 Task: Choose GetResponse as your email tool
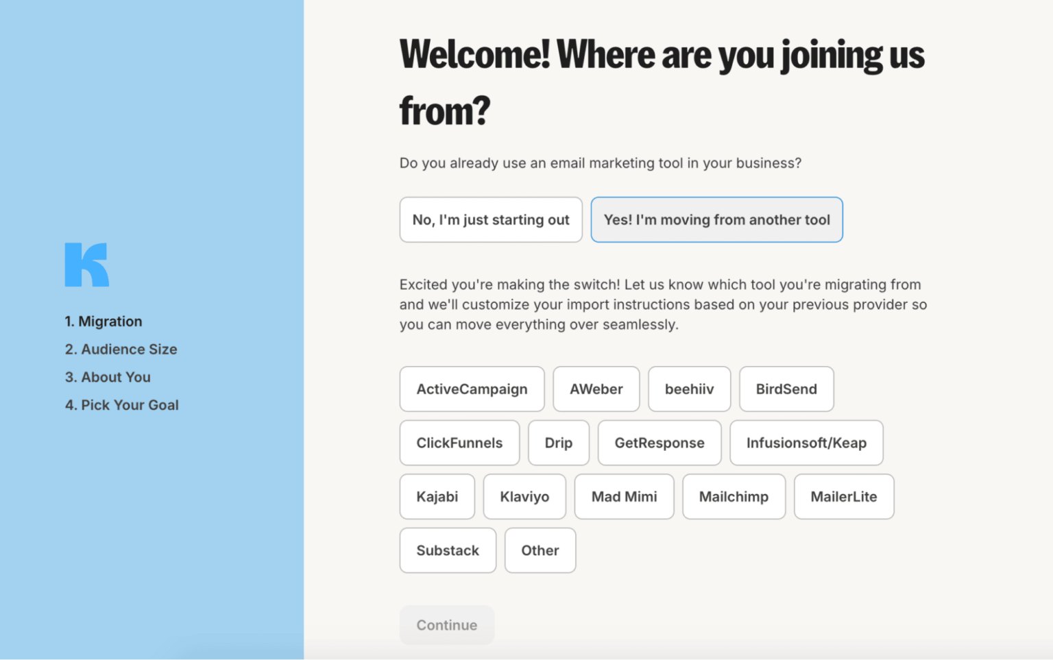click(659, 443)
